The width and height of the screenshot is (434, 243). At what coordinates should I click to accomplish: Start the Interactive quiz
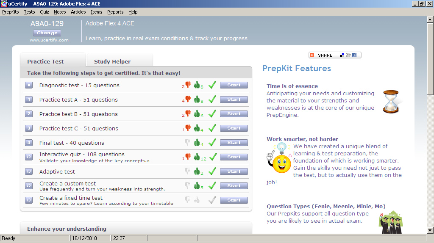click(x=234, y=157)
